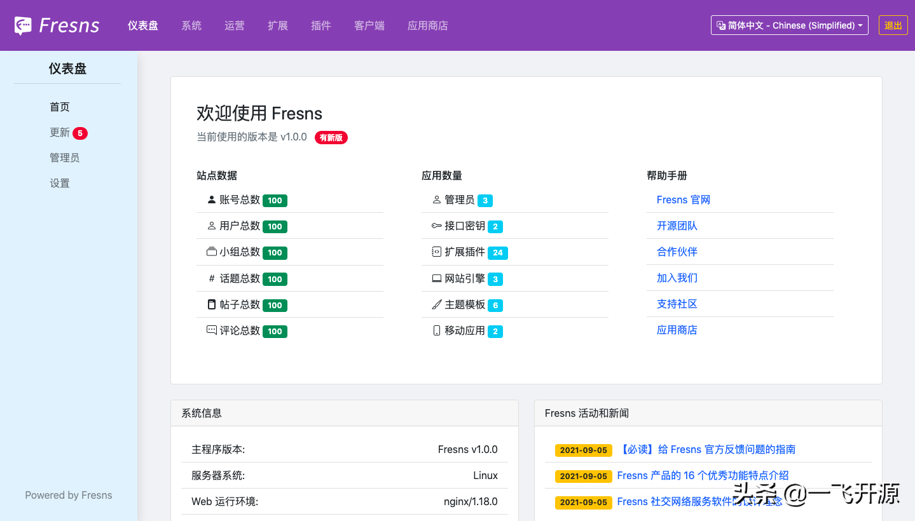Click the nginx/1.18.0 value
The image size is (915, 521).
471,501
